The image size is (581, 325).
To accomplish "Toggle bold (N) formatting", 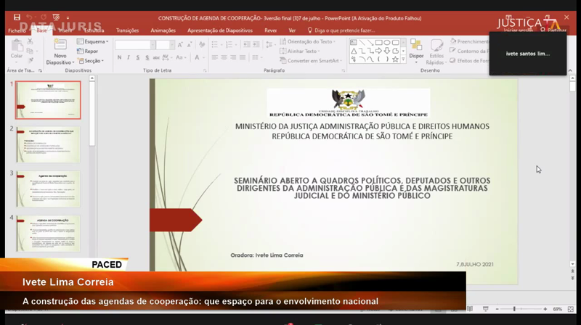I will click(119, 57).
